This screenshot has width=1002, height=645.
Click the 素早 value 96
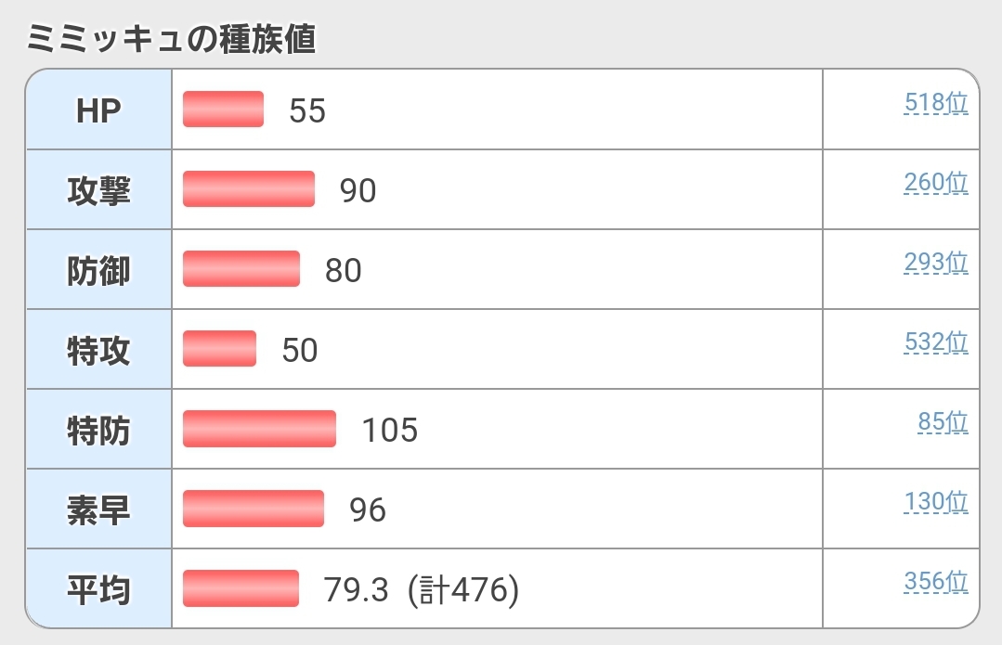coord(368,510)
